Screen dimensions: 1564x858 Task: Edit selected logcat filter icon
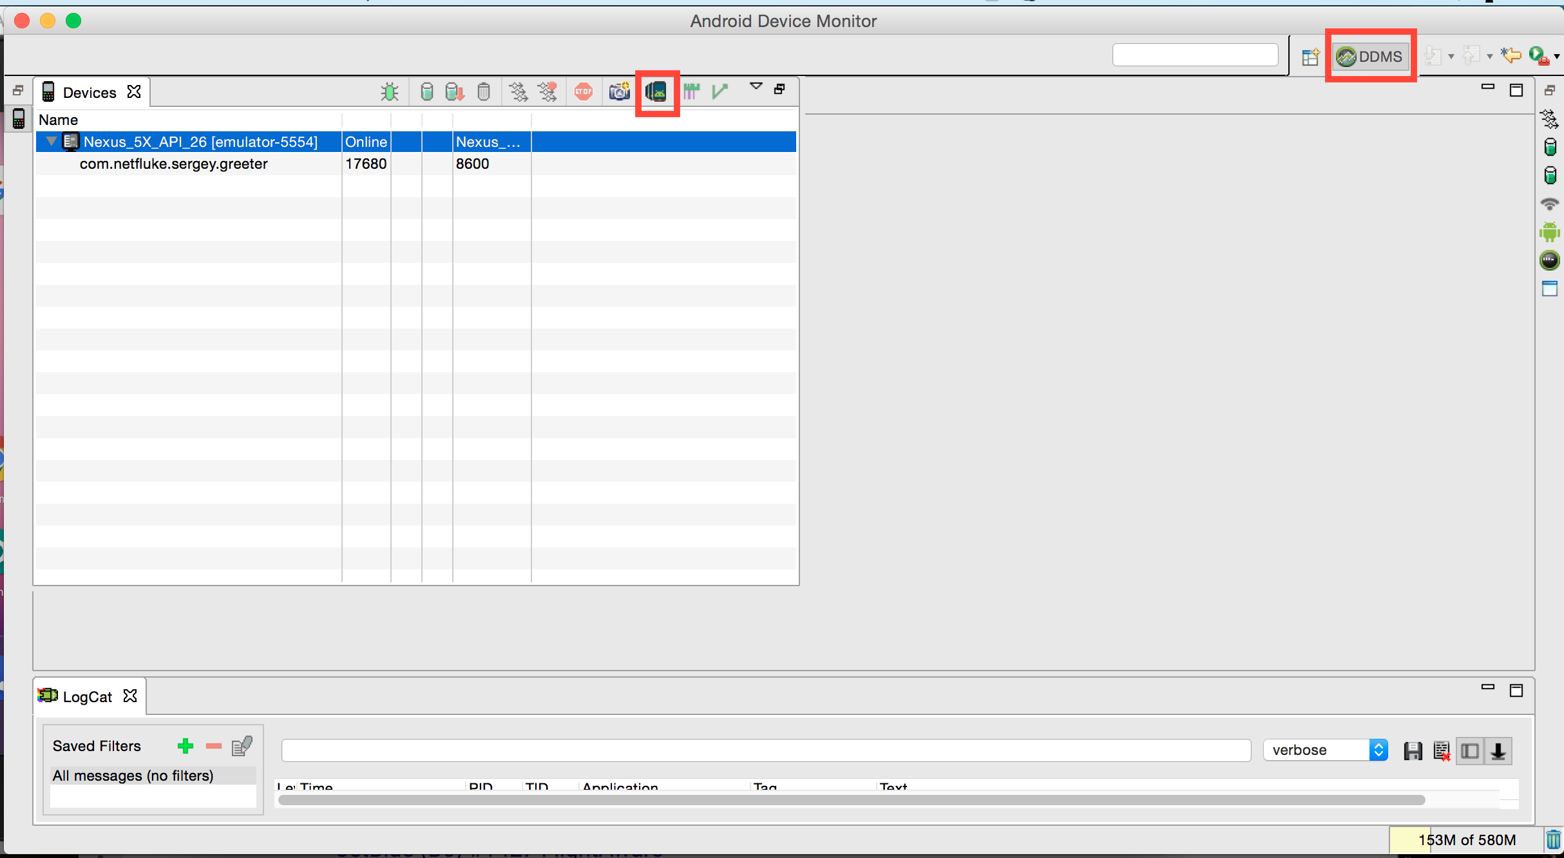click(x=242, y=746)
